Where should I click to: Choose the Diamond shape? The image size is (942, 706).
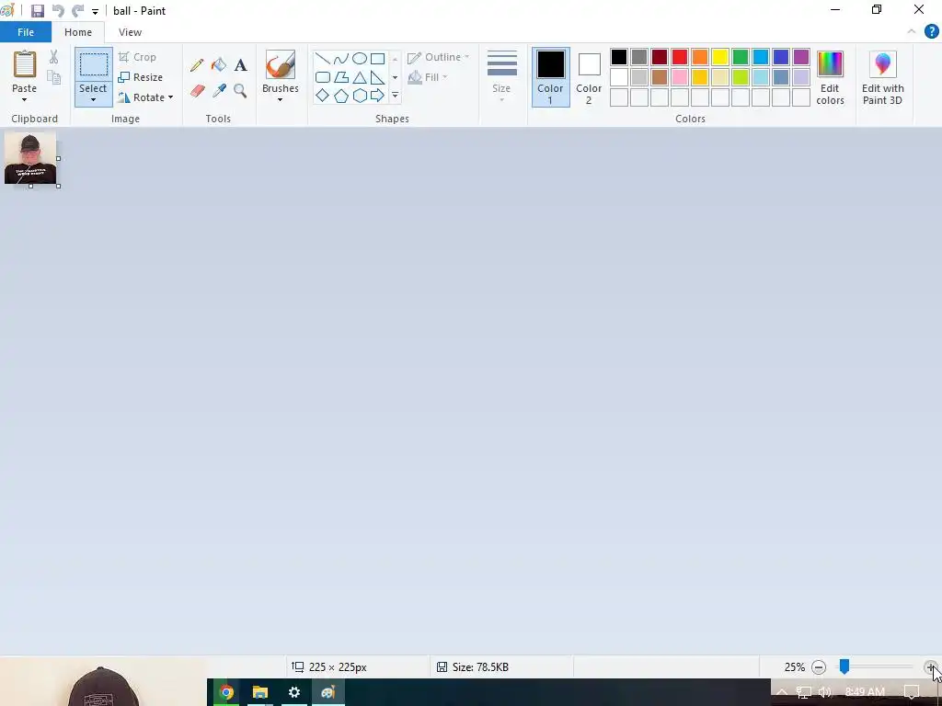(x=323, y=96)
